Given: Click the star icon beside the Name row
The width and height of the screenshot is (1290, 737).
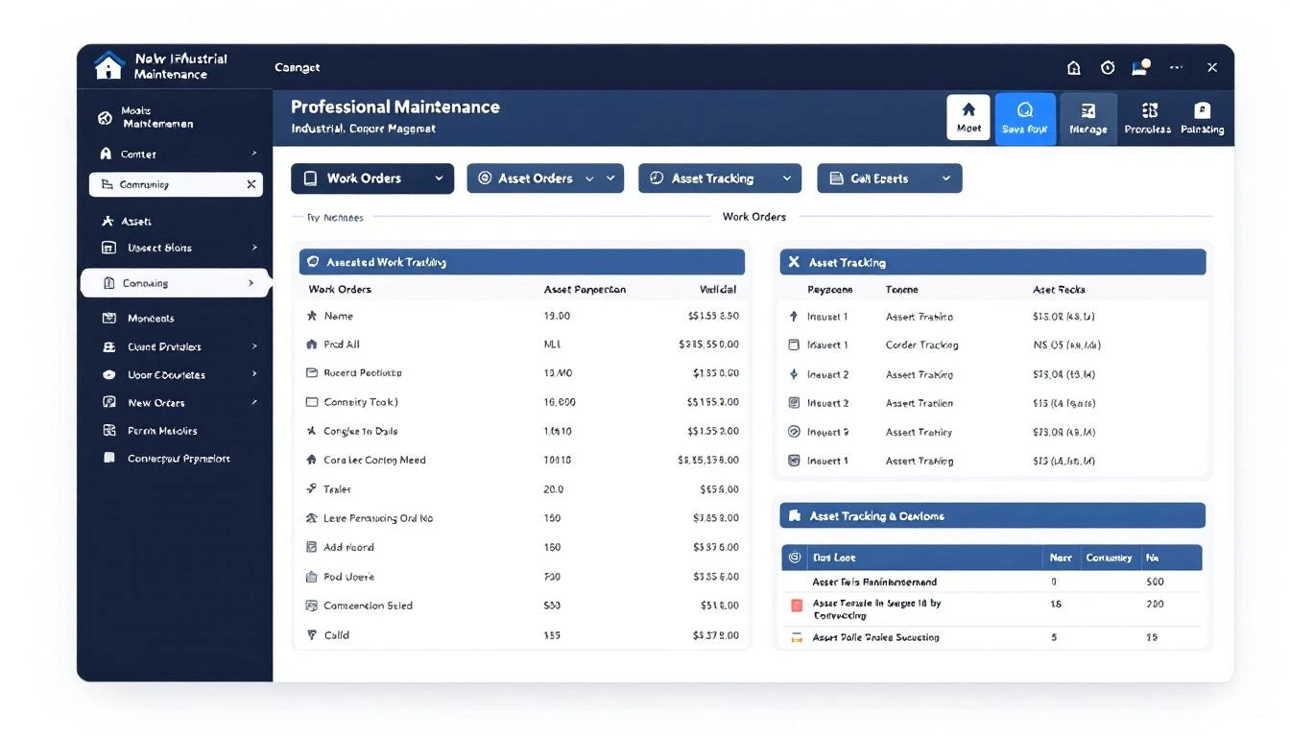Looking at the screenshot, I should tap(313, 315).
